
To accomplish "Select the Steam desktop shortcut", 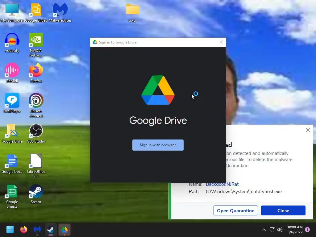I will click(36, 194).
